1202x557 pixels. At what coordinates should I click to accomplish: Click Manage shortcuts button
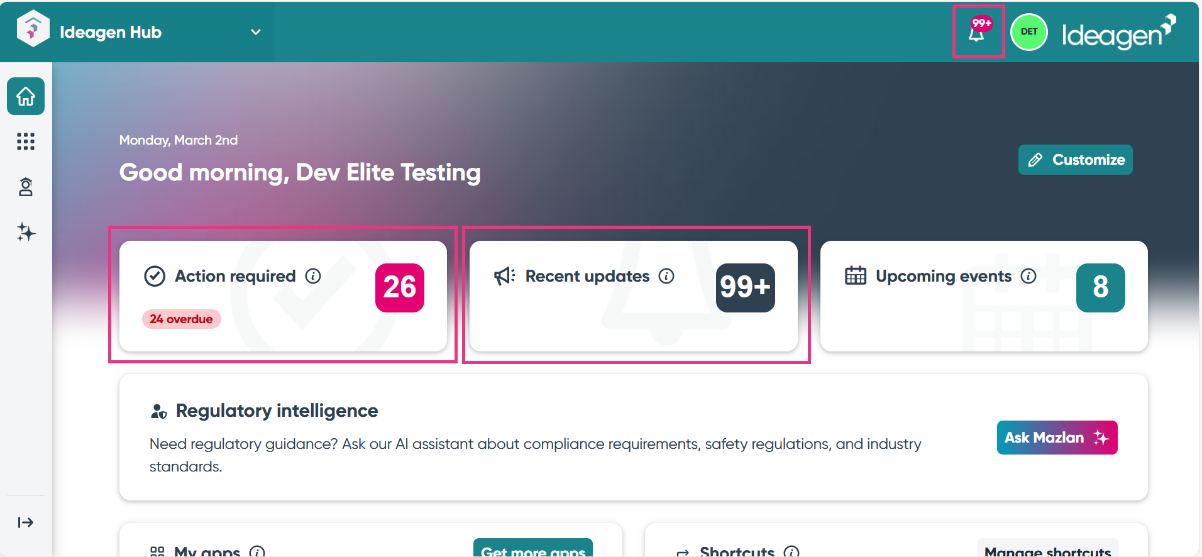click(x=1047, y=550)
